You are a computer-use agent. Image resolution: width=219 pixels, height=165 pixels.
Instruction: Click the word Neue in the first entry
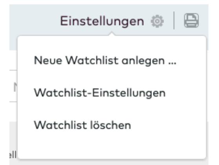click(48, 61)
